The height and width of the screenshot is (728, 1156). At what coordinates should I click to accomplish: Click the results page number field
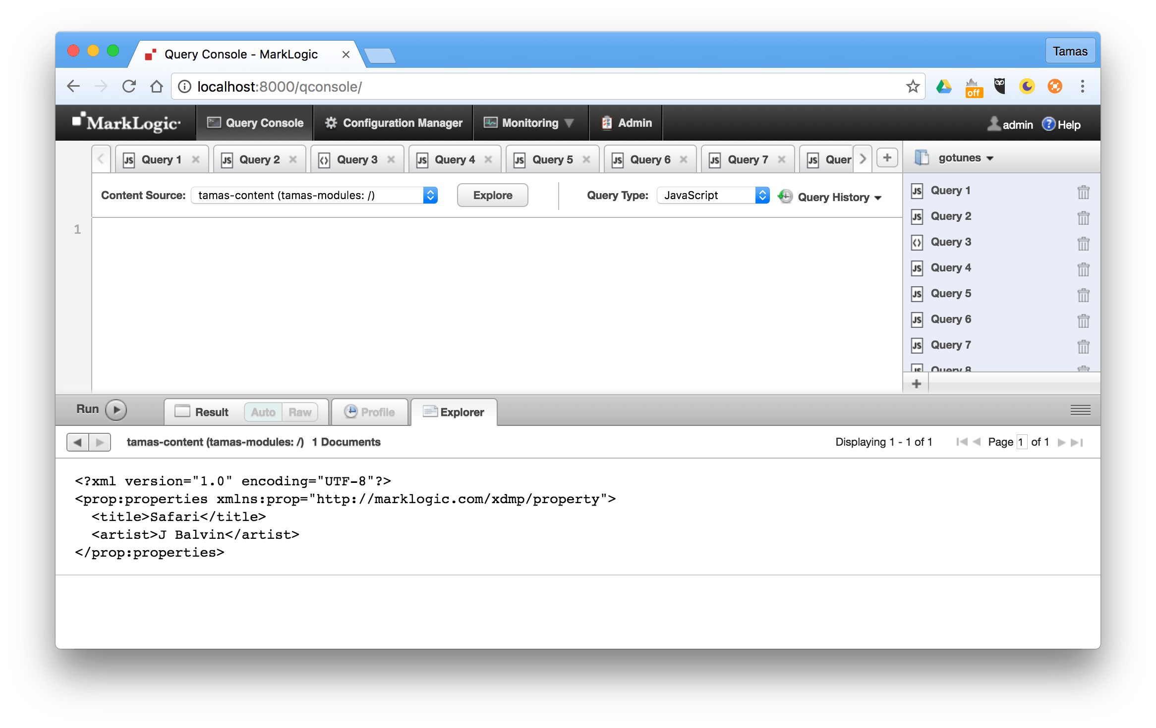tap(1021, 442)
